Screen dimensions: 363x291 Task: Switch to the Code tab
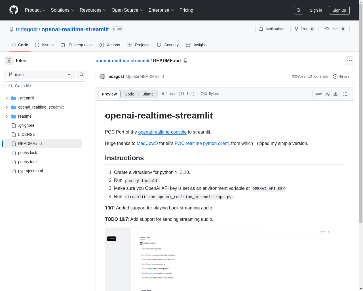[x=20, y=45]
